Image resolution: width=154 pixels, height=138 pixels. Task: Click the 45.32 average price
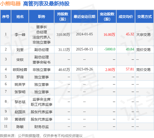(130, 34)
